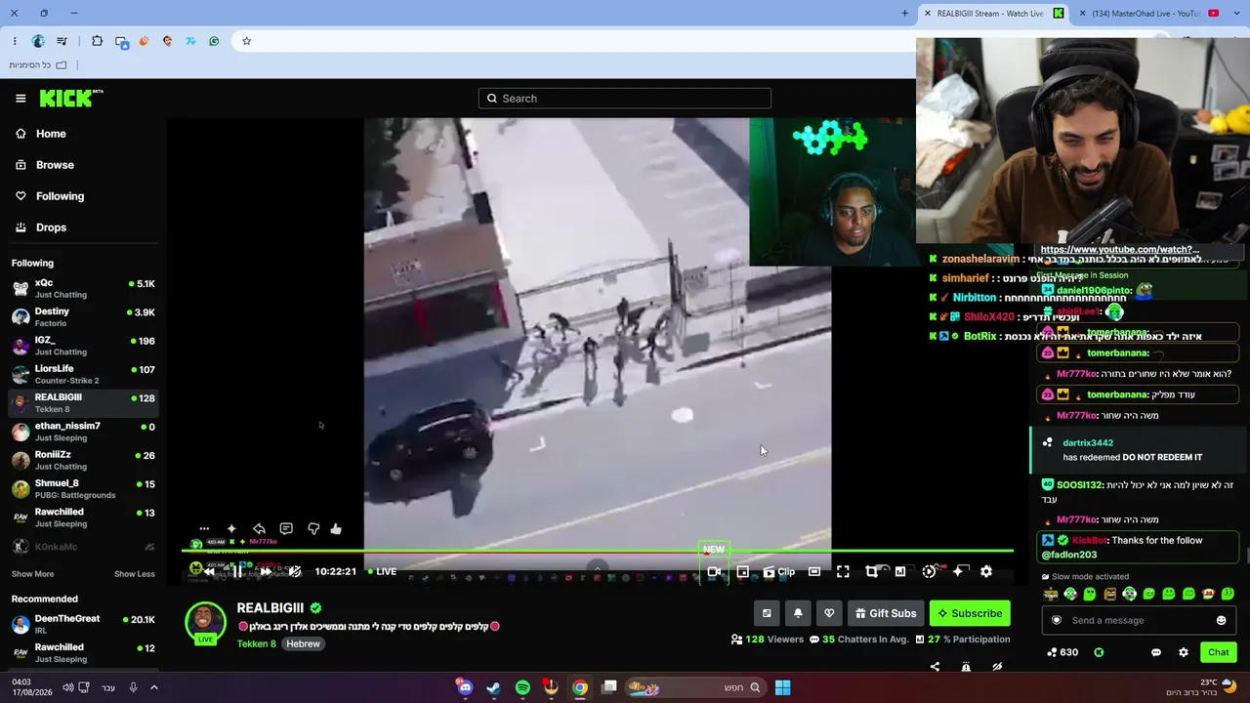Toggle notifications bell for REALBIGIII

click(x=798, y=613)
